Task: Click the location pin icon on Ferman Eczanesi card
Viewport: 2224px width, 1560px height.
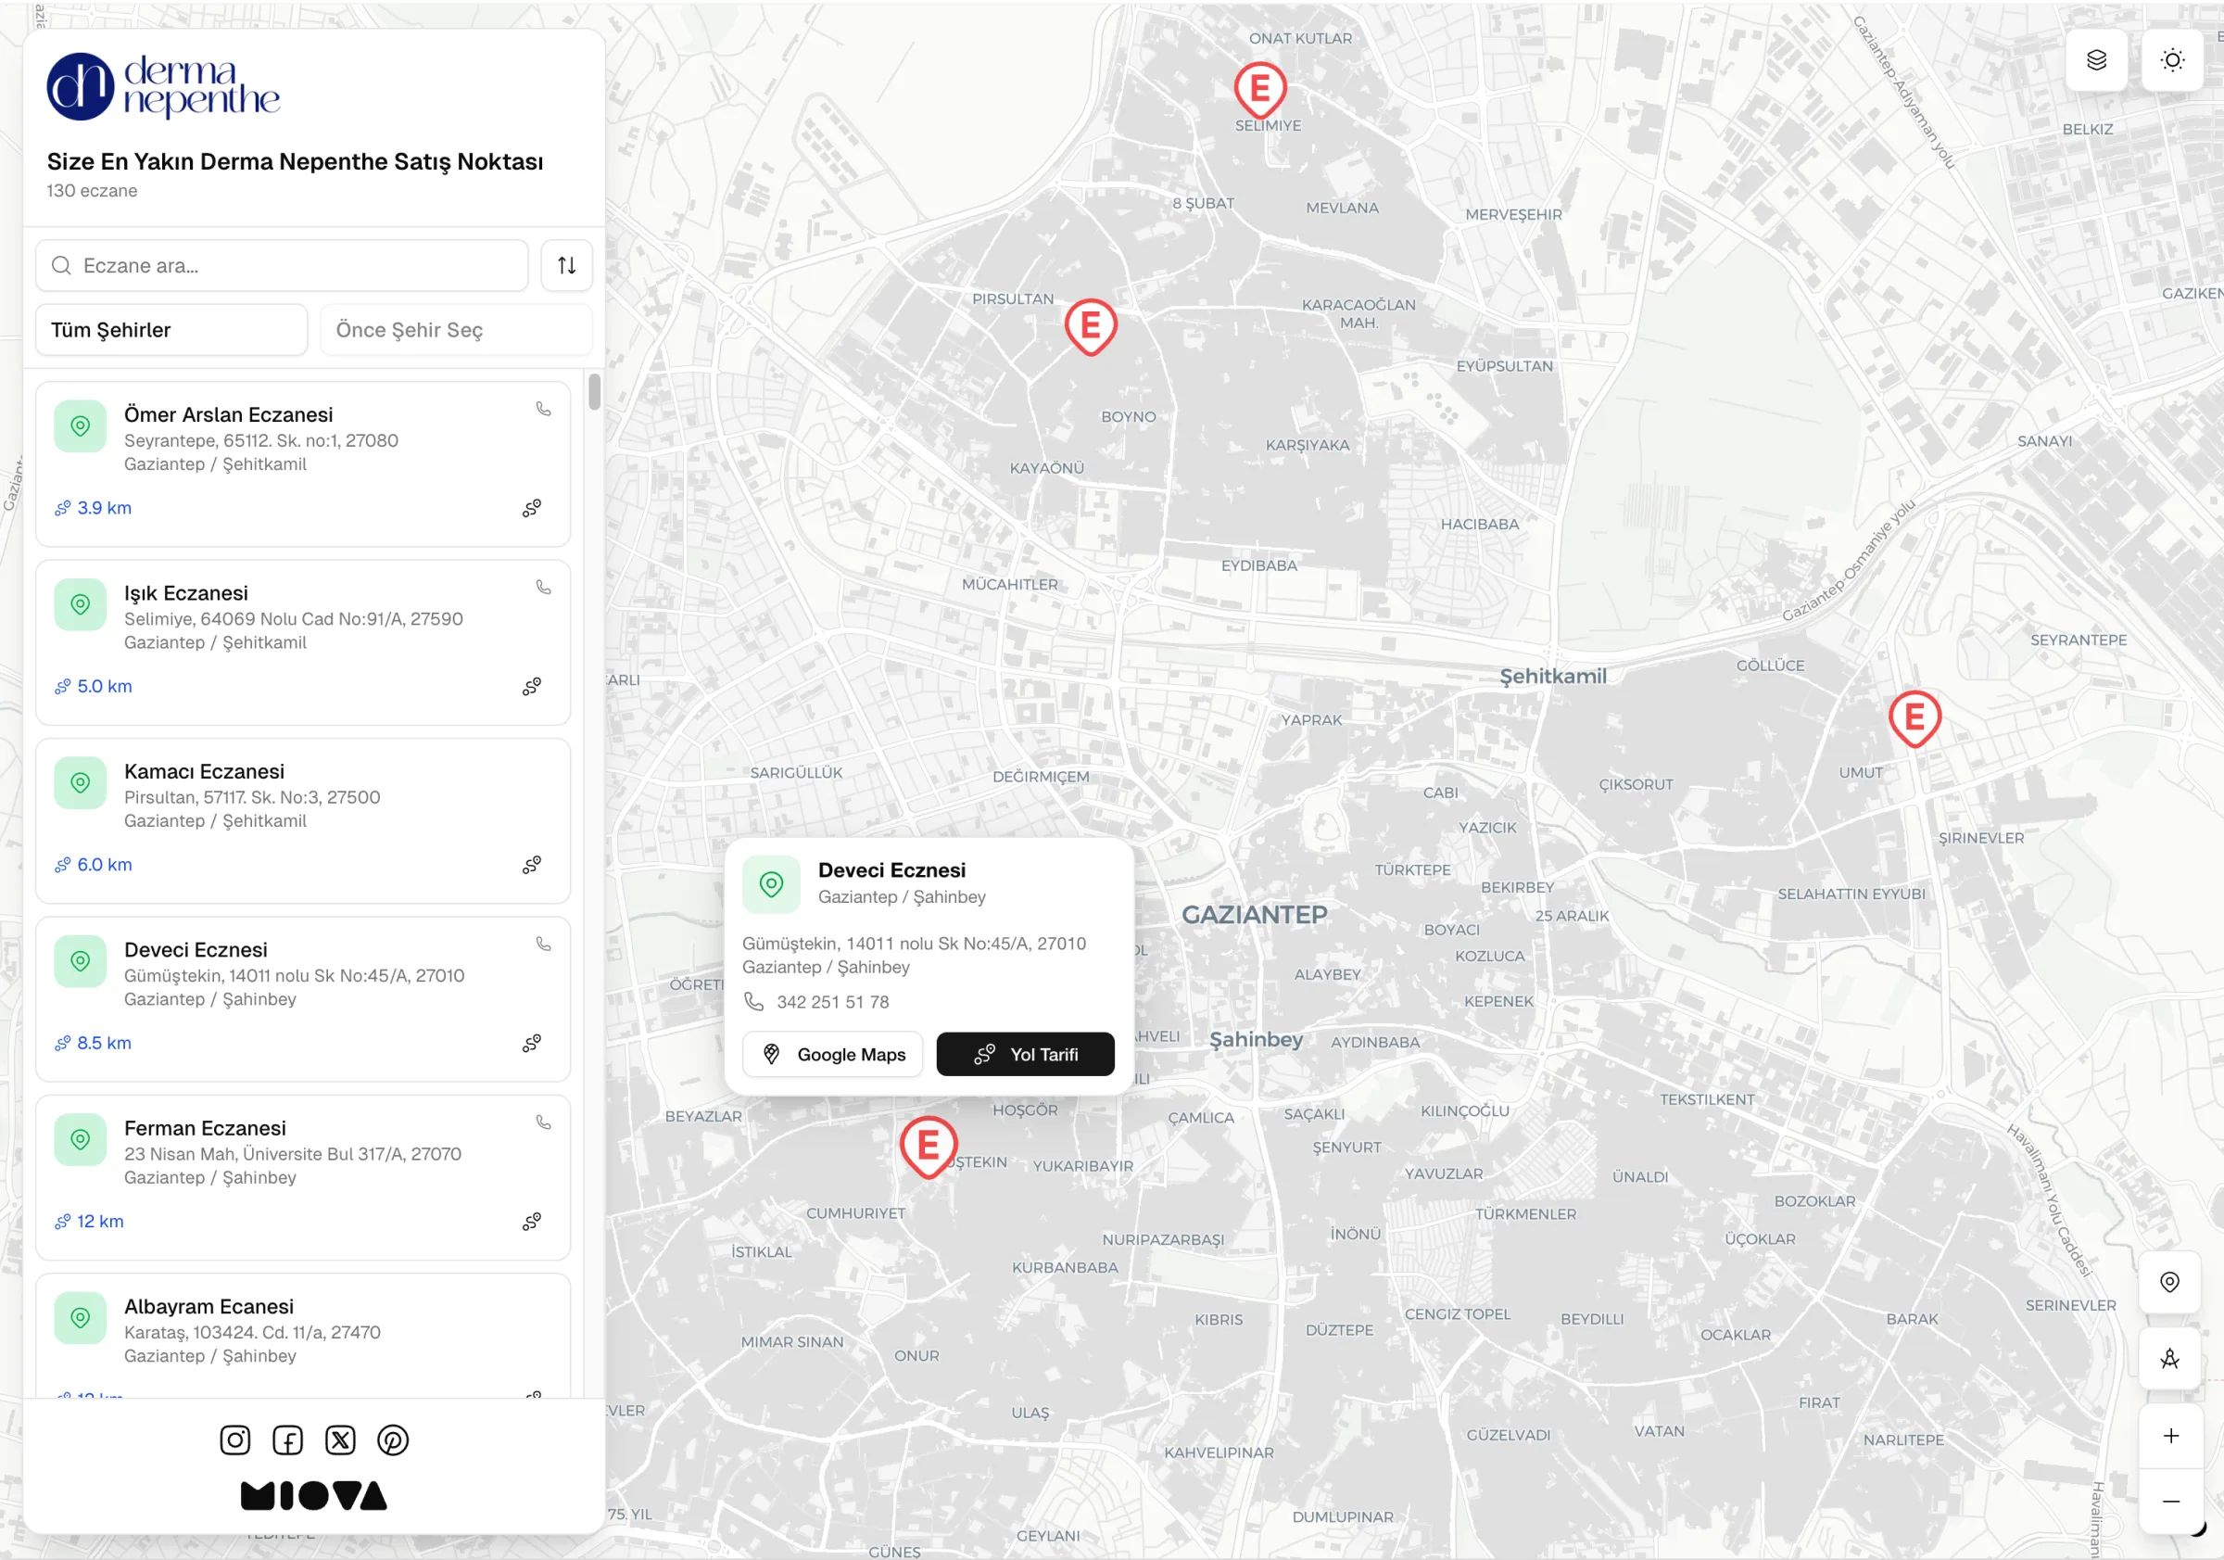Action: click(x=81, y=1139)
